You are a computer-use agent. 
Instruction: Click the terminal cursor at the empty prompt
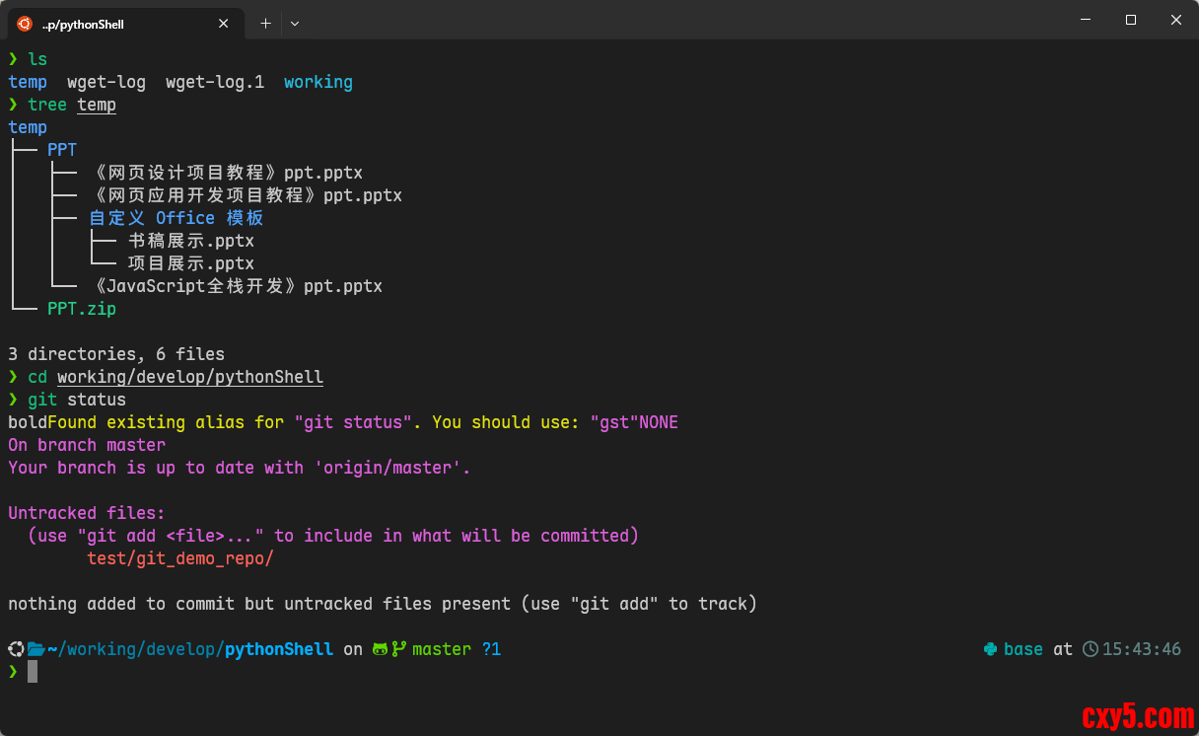pos(33,672)
